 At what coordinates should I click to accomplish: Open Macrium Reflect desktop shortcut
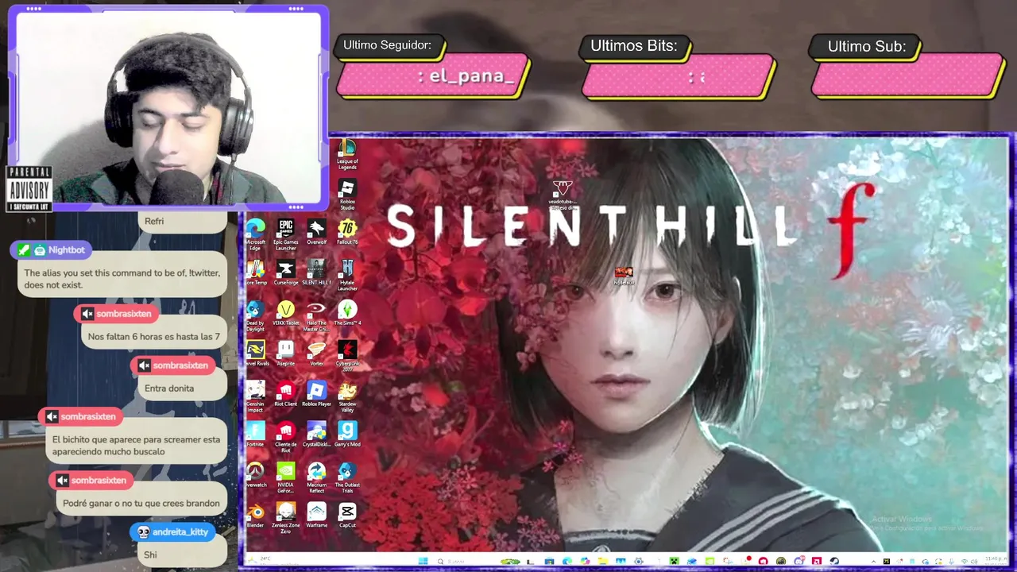(316, 478)
